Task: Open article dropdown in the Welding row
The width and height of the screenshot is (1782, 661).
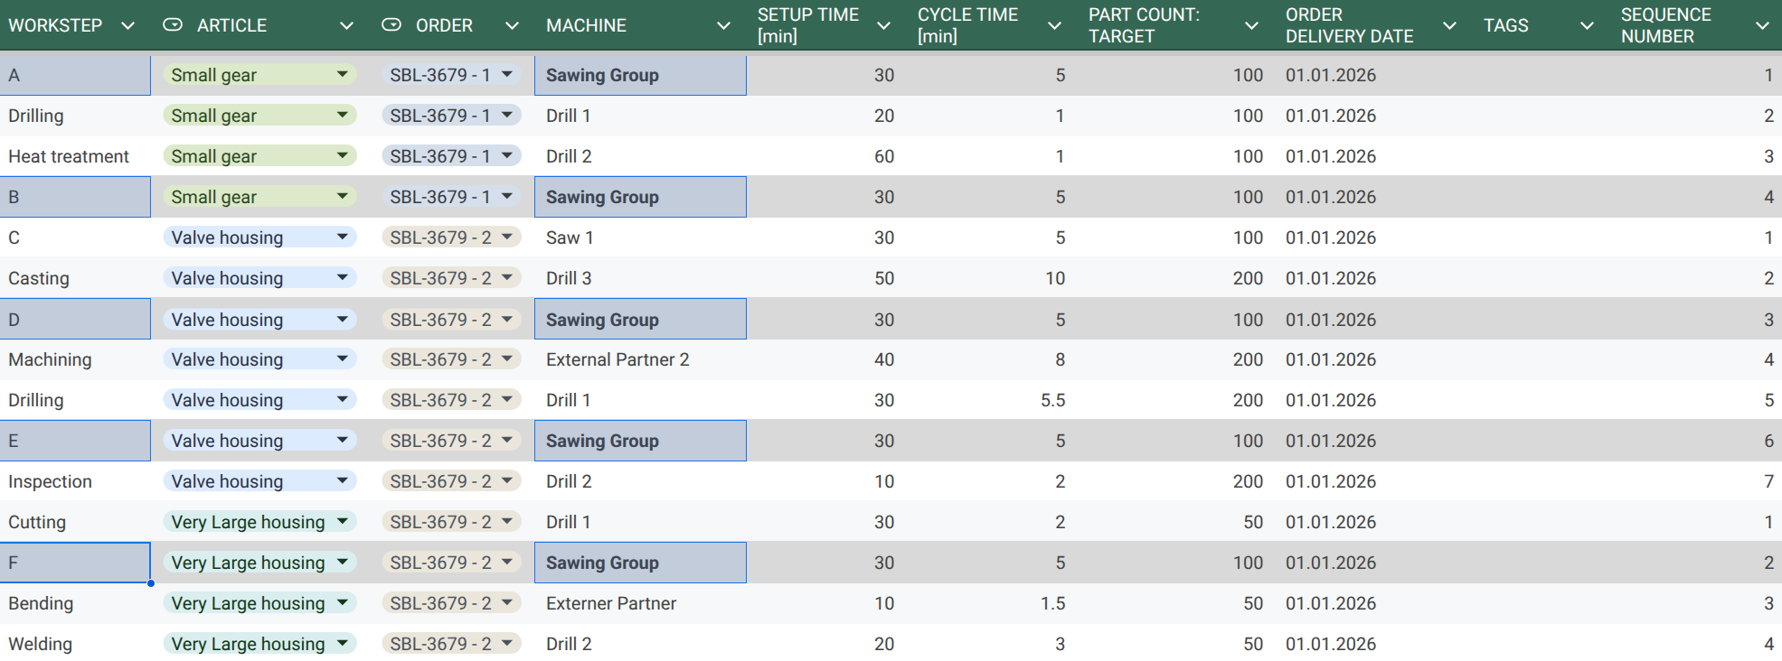Action: (343, 644)
